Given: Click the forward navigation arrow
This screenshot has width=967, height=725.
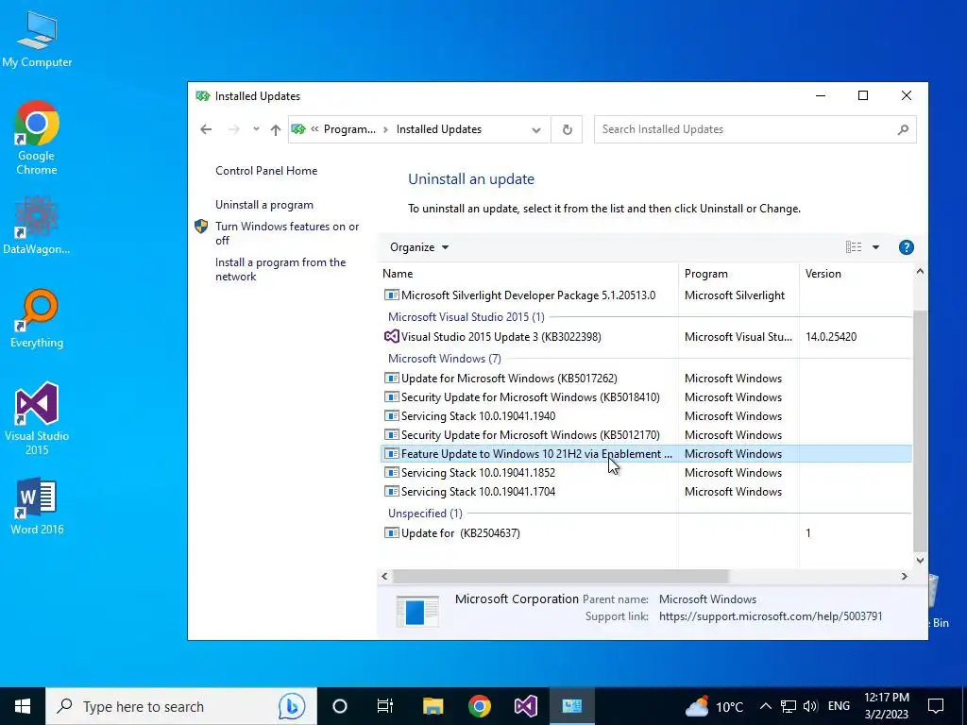Looking at the screenshot, I should 234,129.
